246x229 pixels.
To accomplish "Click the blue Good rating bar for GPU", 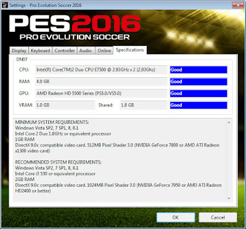I will 199,93.
